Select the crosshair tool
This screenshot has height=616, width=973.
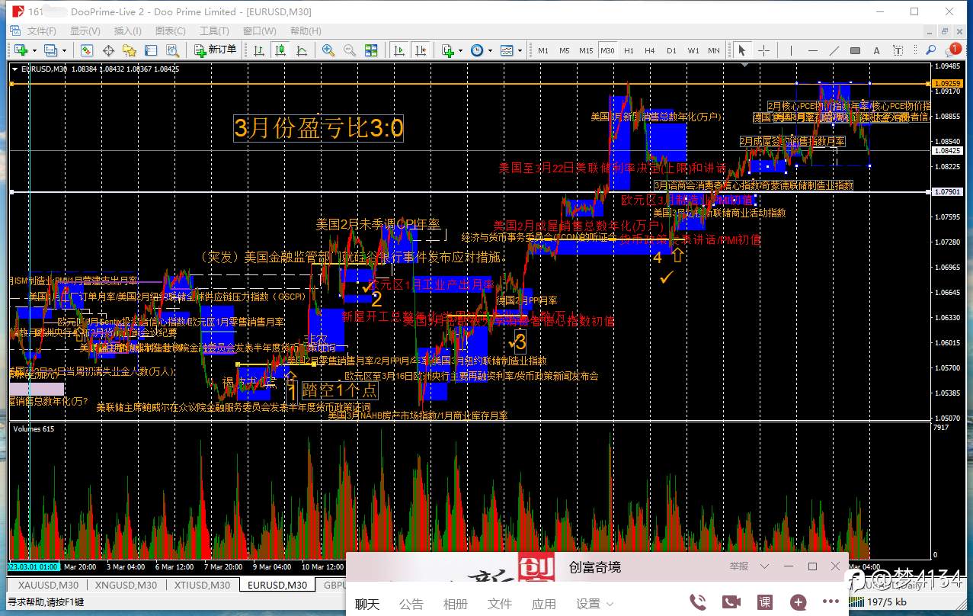pos(763,50)
